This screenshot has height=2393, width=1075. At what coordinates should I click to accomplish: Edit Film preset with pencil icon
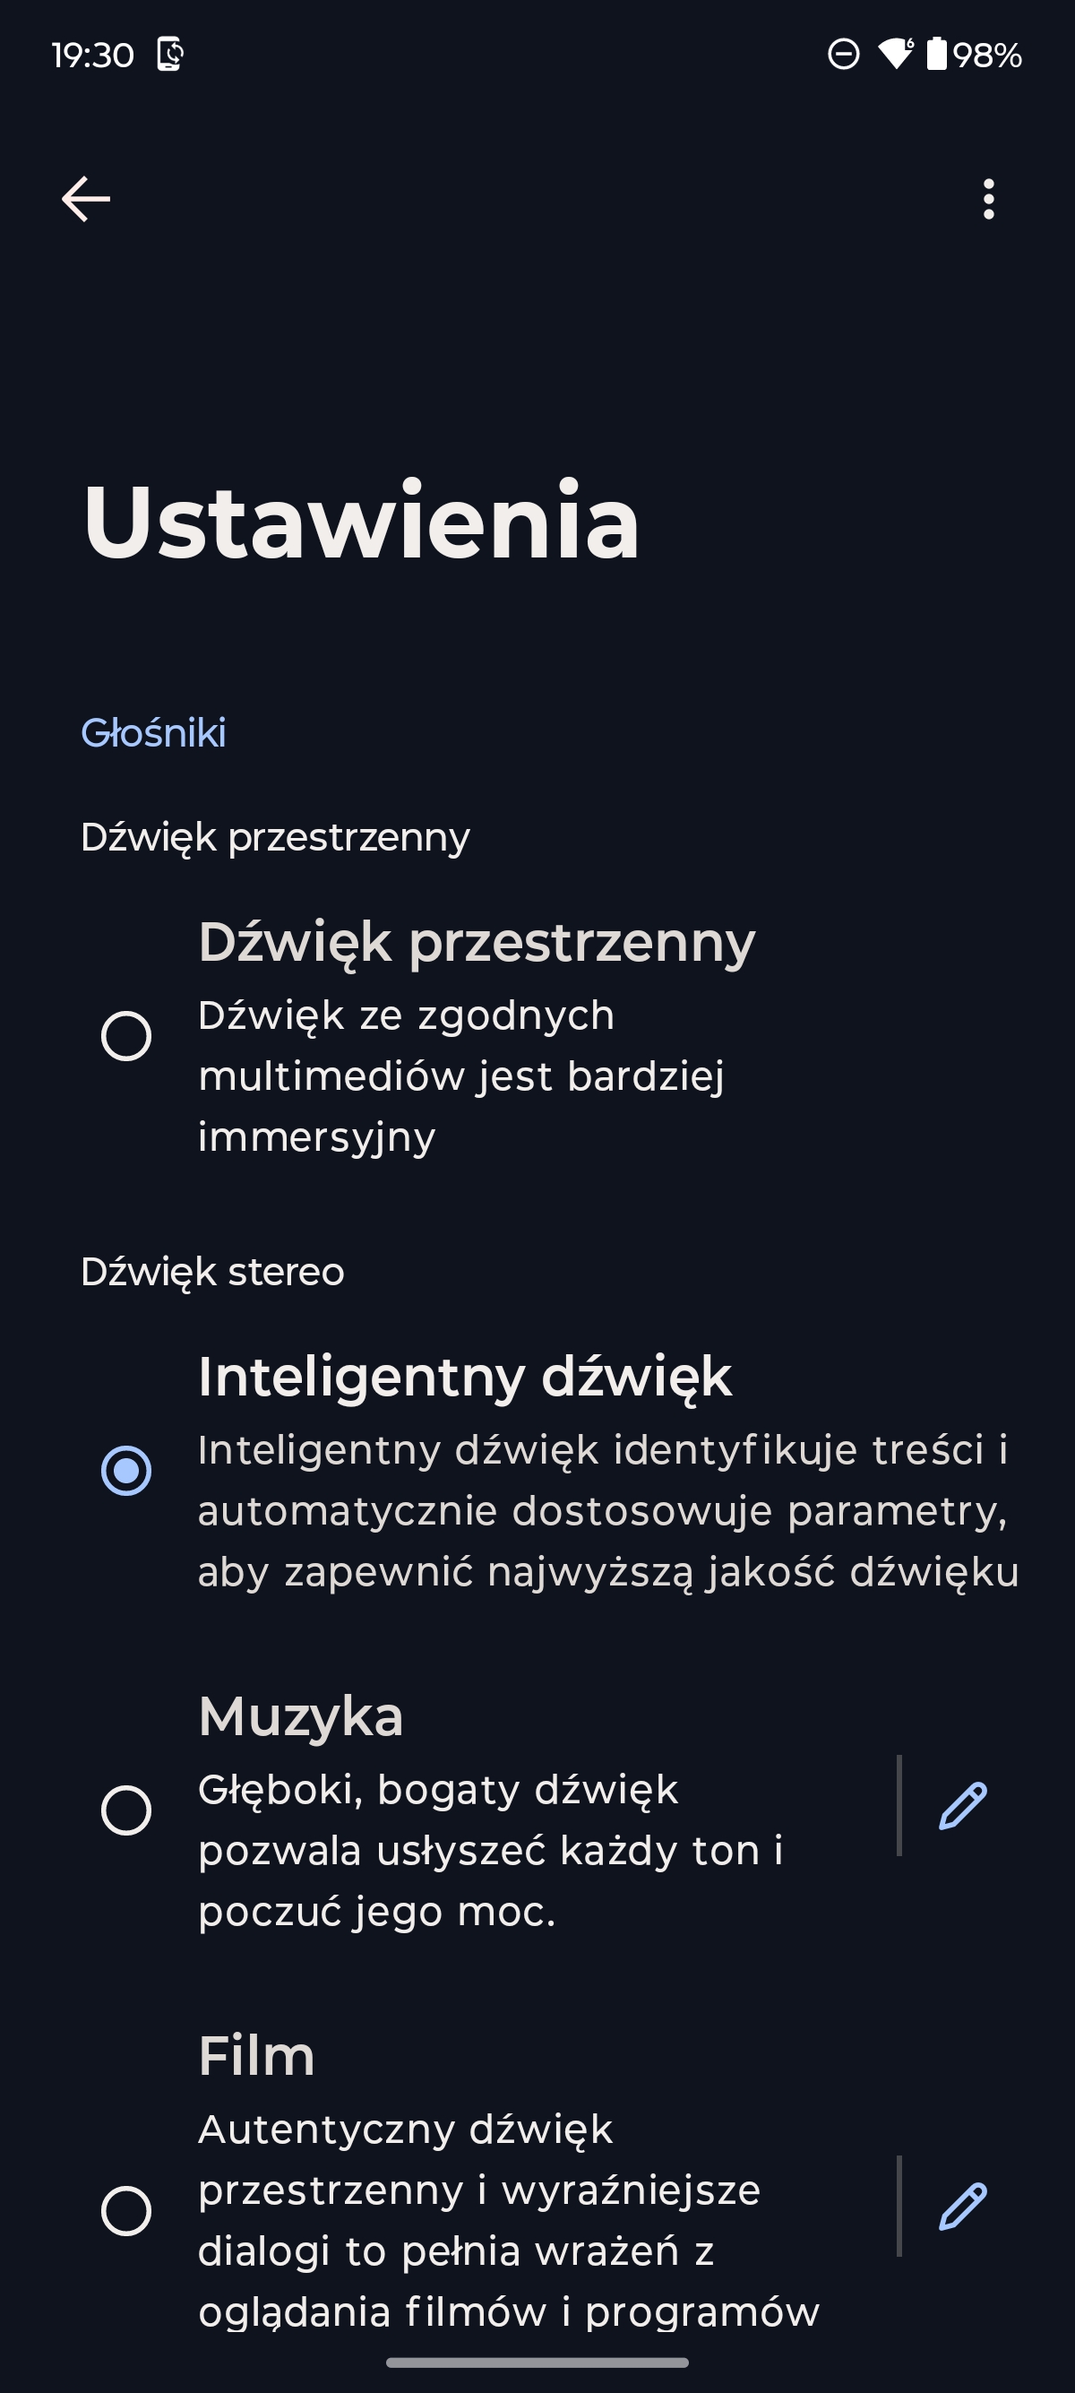pyautogui.click(x=963, y=2206)
